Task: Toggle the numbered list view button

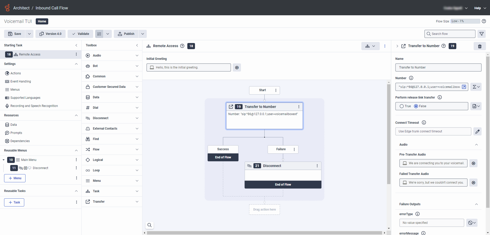Action: 99,34
